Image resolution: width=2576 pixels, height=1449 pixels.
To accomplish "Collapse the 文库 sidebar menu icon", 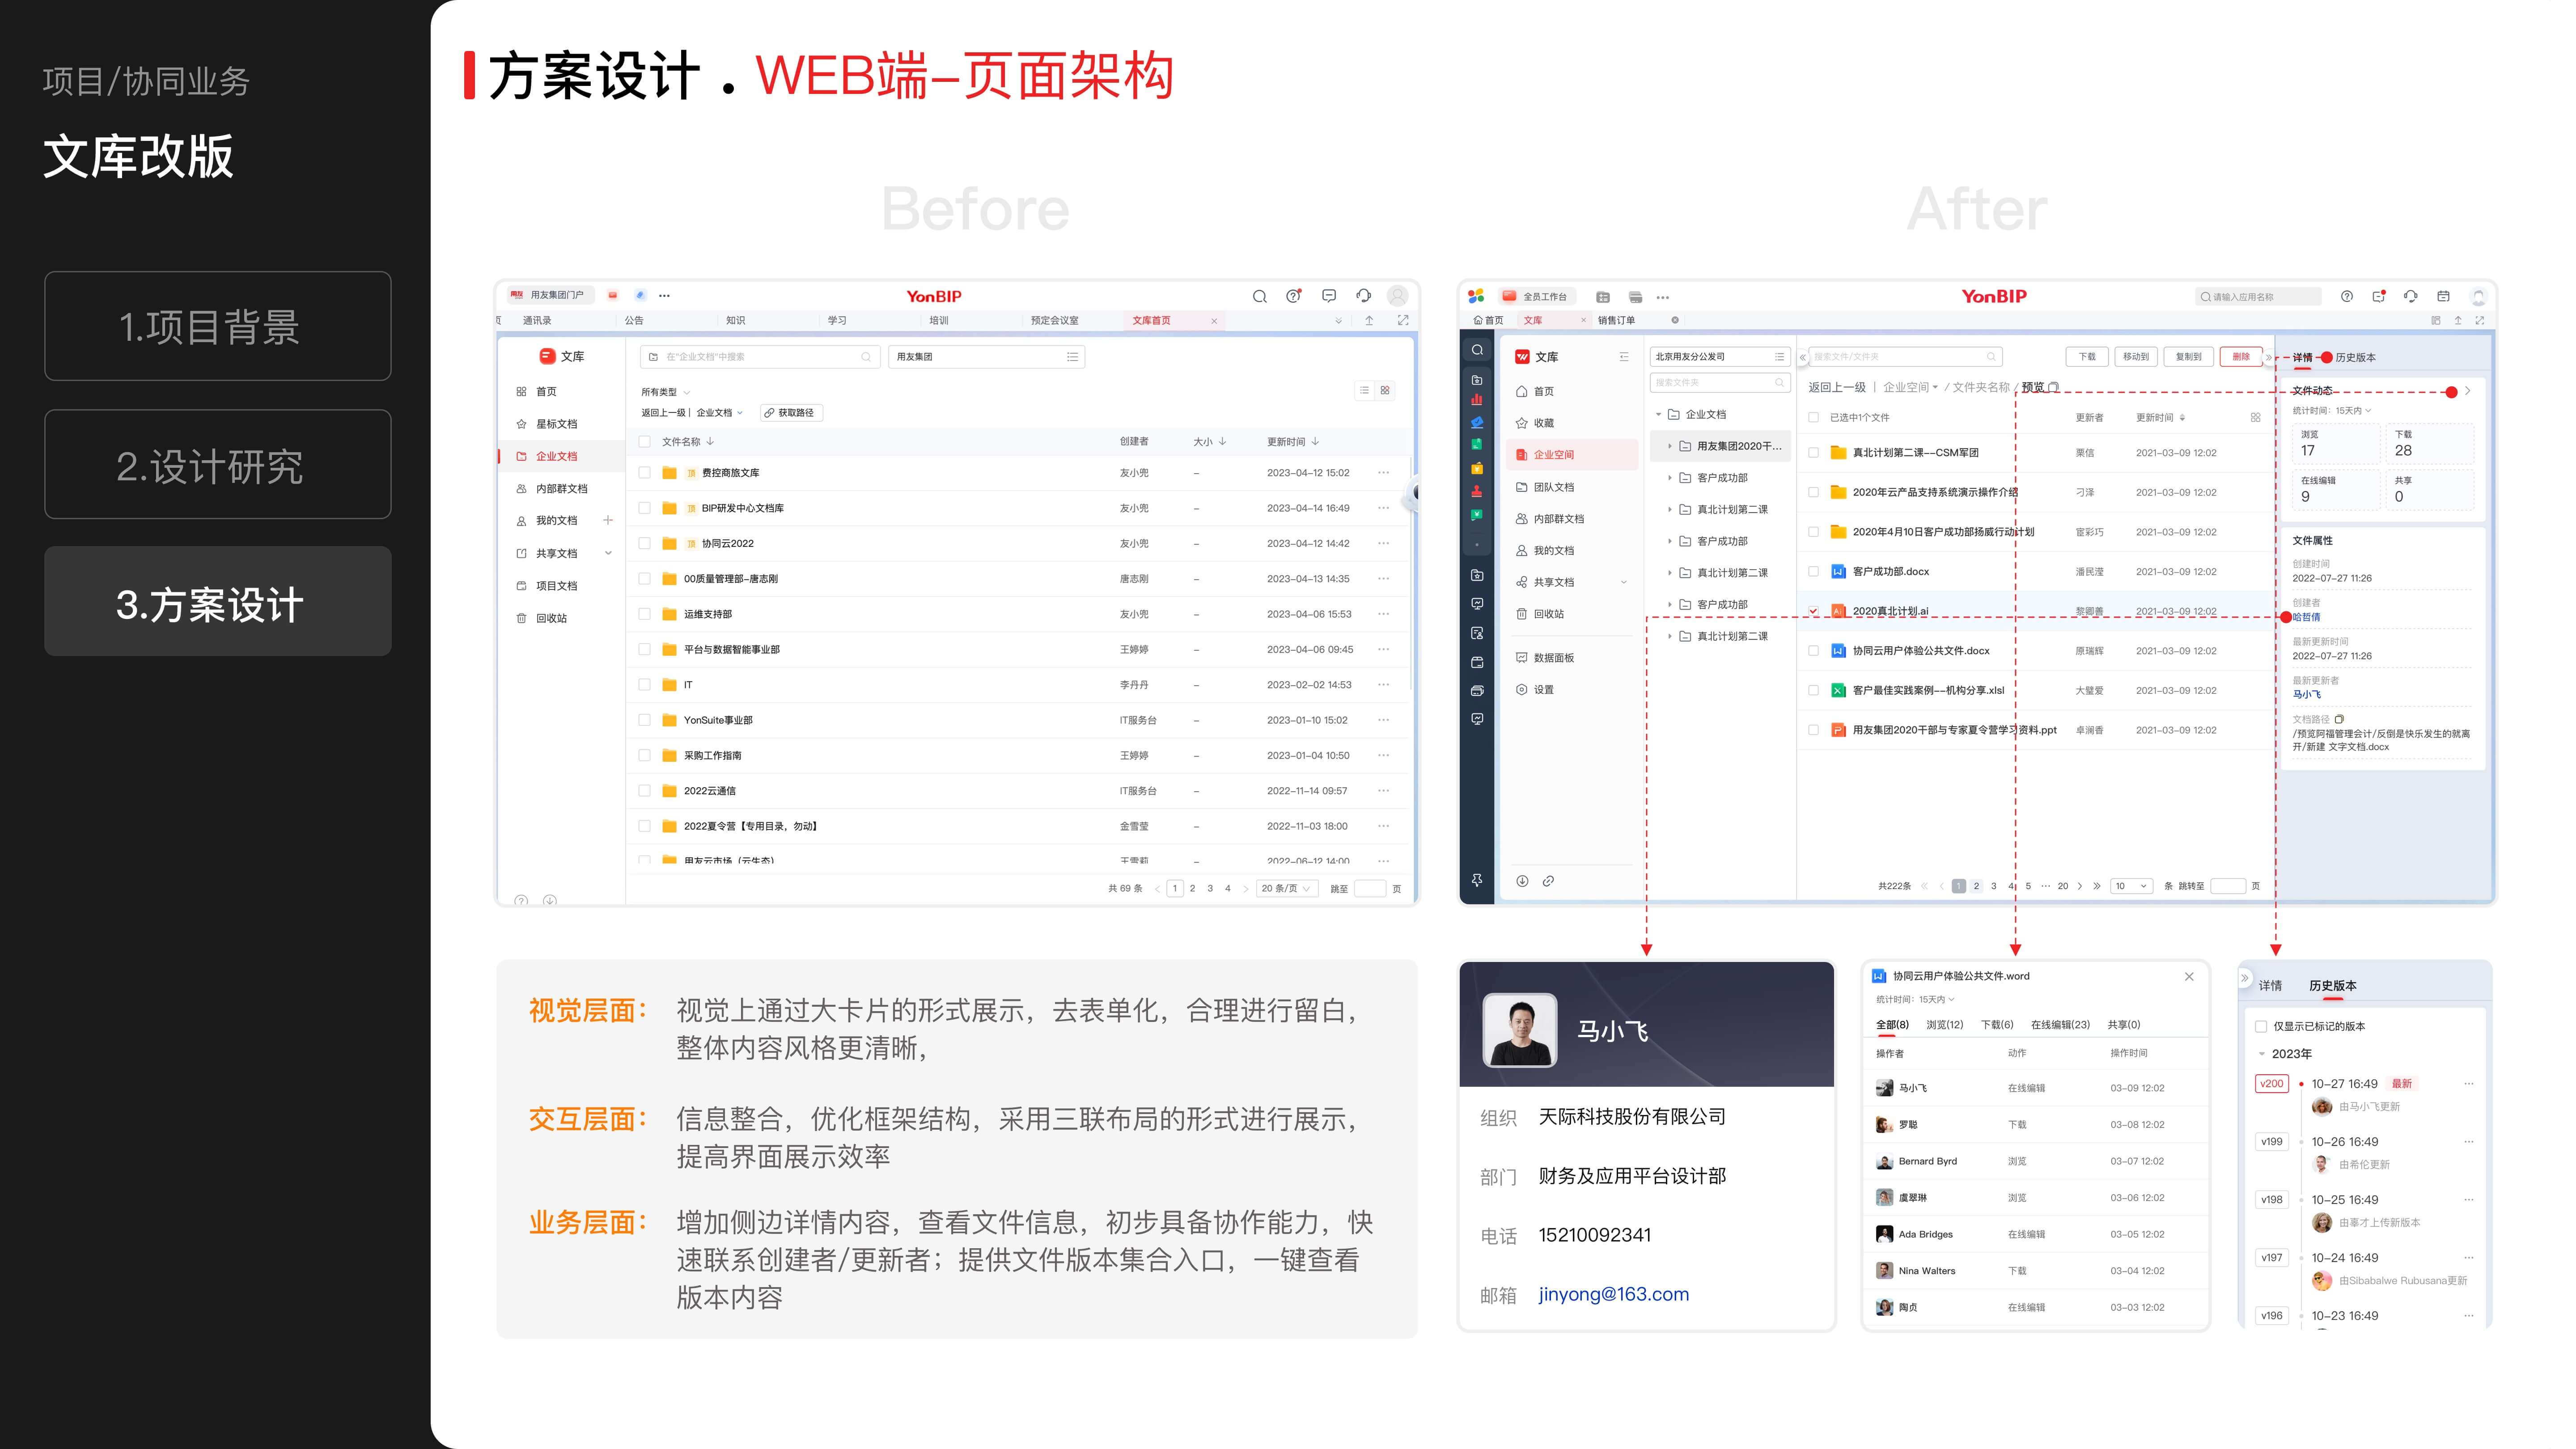I will click(x=1623, y=357).
